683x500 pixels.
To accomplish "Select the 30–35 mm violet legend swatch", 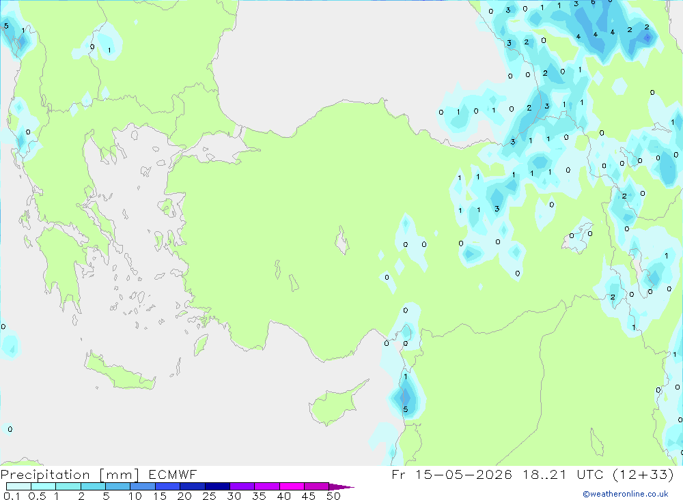I will pyautogui.click(x=242, y=486).
